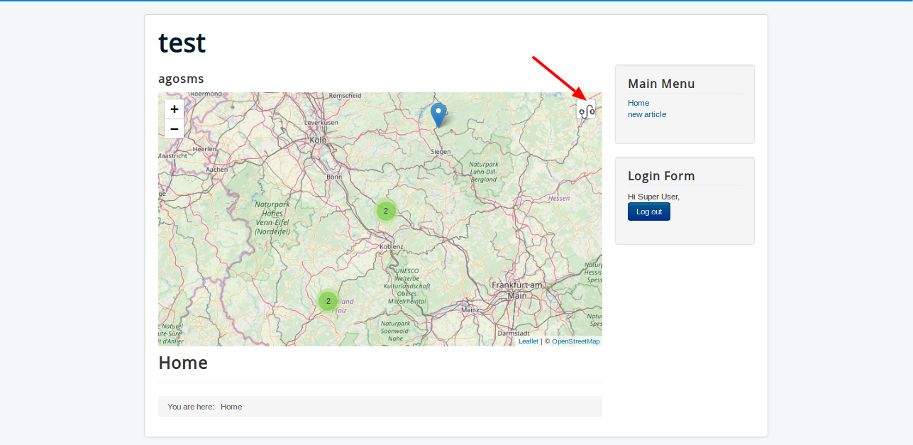Click the Naturpark Lahn-Dill-Bergland label
This screenshot has height=445, width=913.
click(x=483, y=172)
